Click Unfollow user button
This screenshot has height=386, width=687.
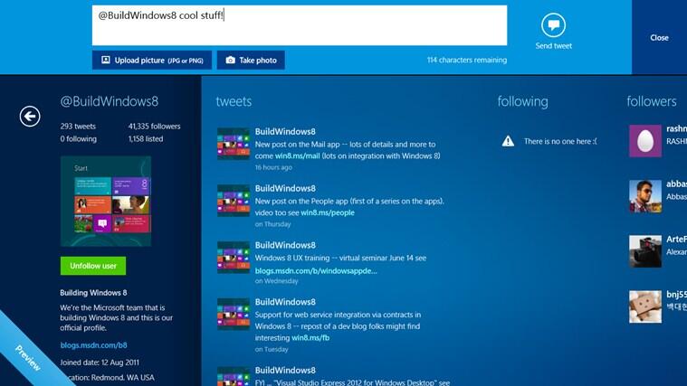[93, 266]
